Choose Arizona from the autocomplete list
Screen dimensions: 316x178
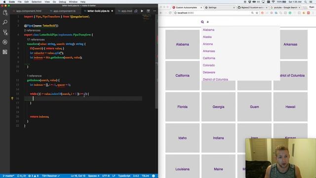pyautogui.click(x=208, y=44)
